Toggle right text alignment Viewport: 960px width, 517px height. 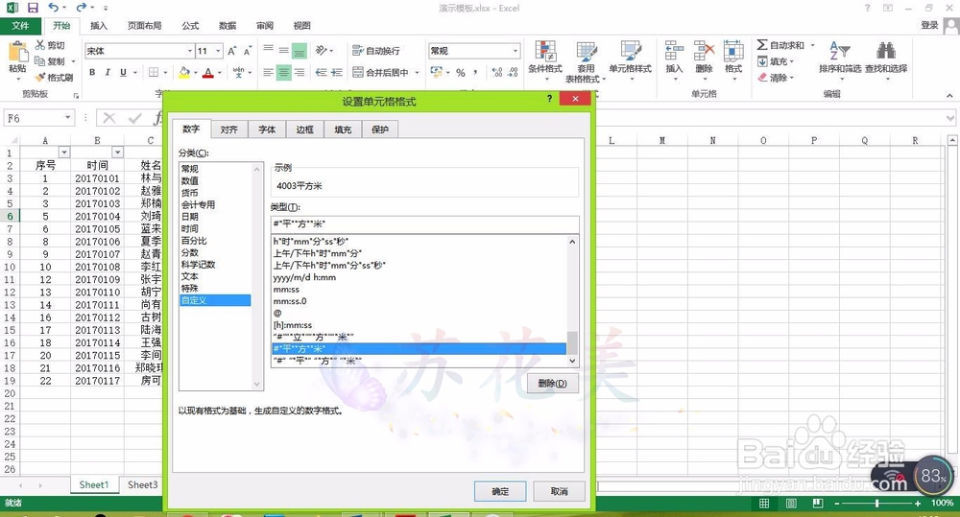[x=300, y=72]
